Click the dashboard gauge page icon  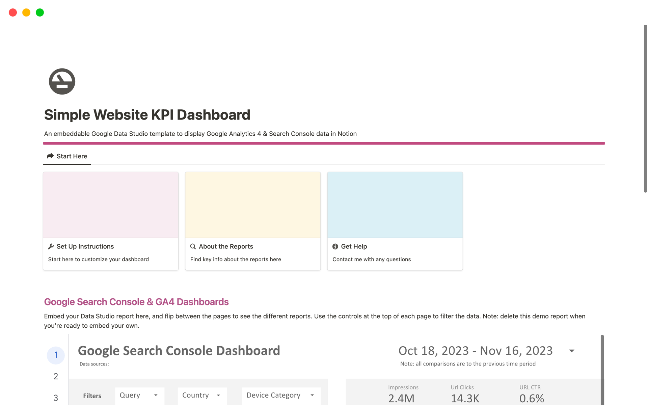pos(62,81)
